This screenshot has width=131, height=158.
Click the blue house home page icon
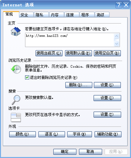[16, 31]
